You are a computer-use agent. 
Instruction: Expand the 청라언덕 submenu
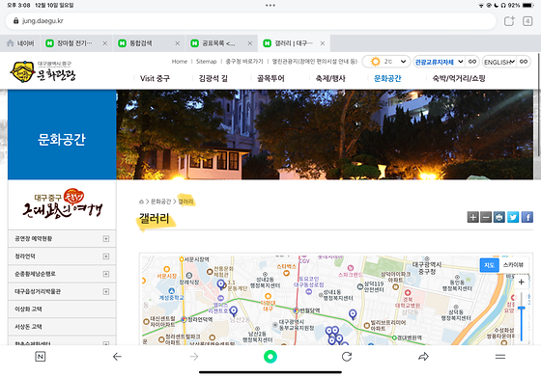(106, 256)
